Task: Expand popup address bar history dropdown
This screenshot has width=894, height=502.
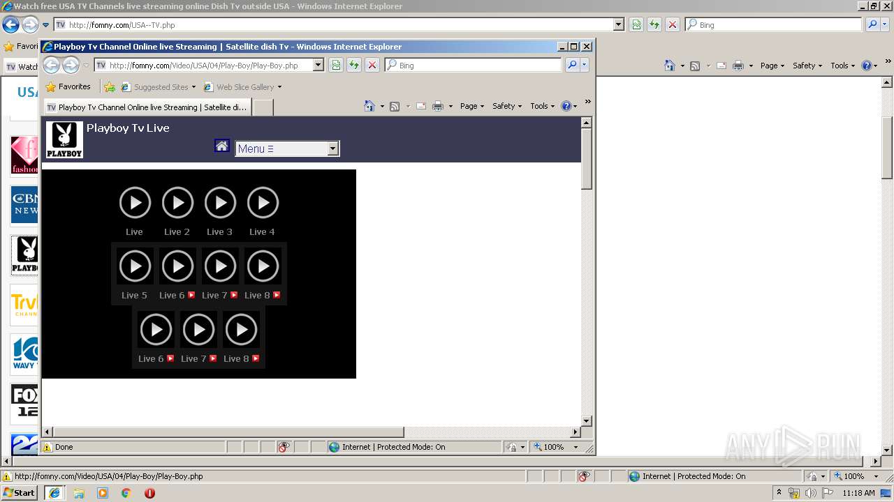Action: tap(318, 66)
